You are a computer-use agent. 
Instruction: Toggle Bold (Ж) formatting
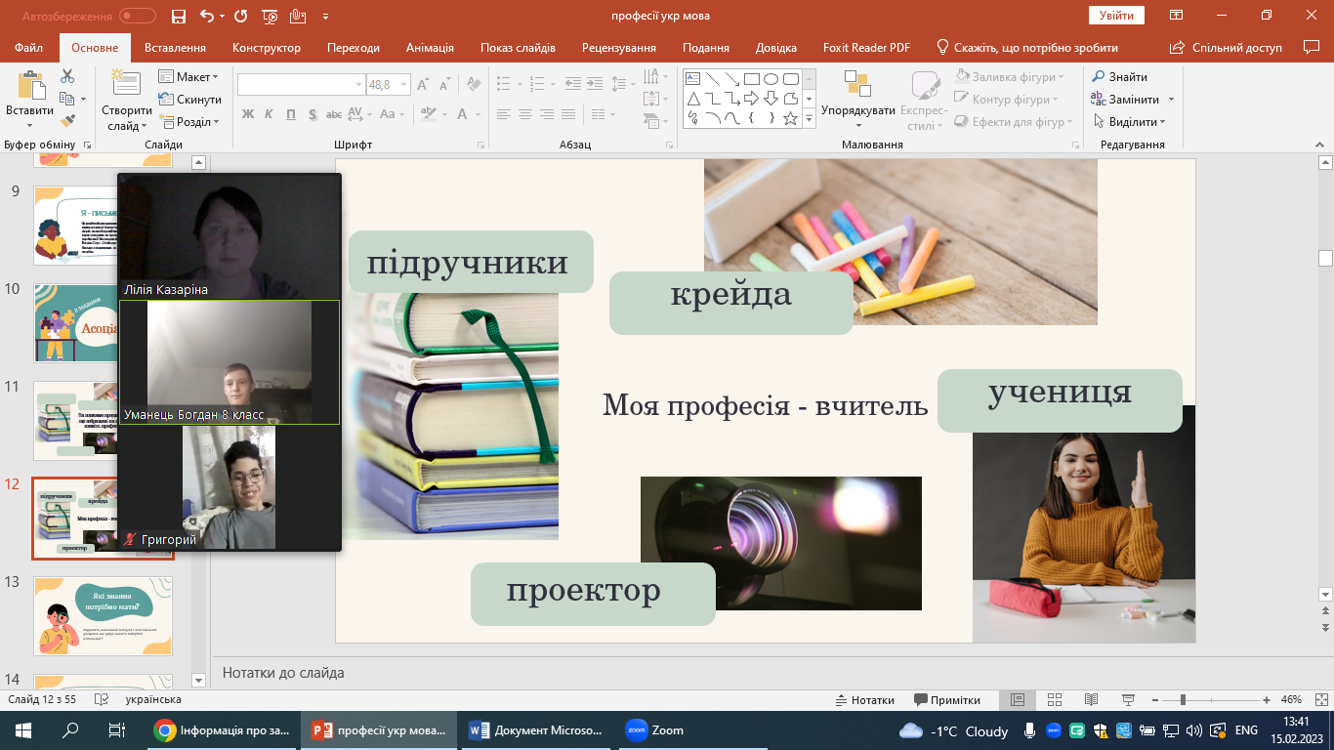(x=247, y=114)
